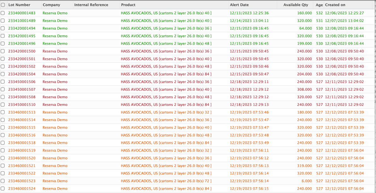Open lot number 233460001522
The image size is (376, 193).
pyautogui.click(x=22, y=173)
